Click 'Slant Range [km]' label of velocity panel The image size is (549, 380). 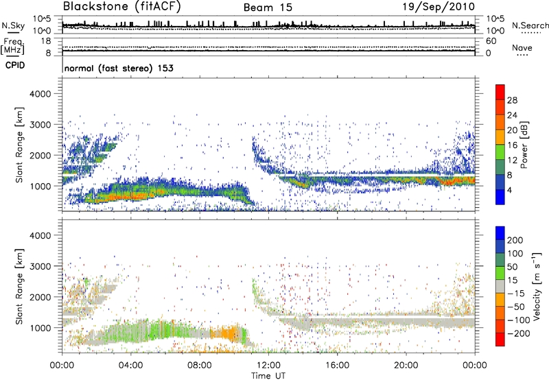[x=20, y=287]
